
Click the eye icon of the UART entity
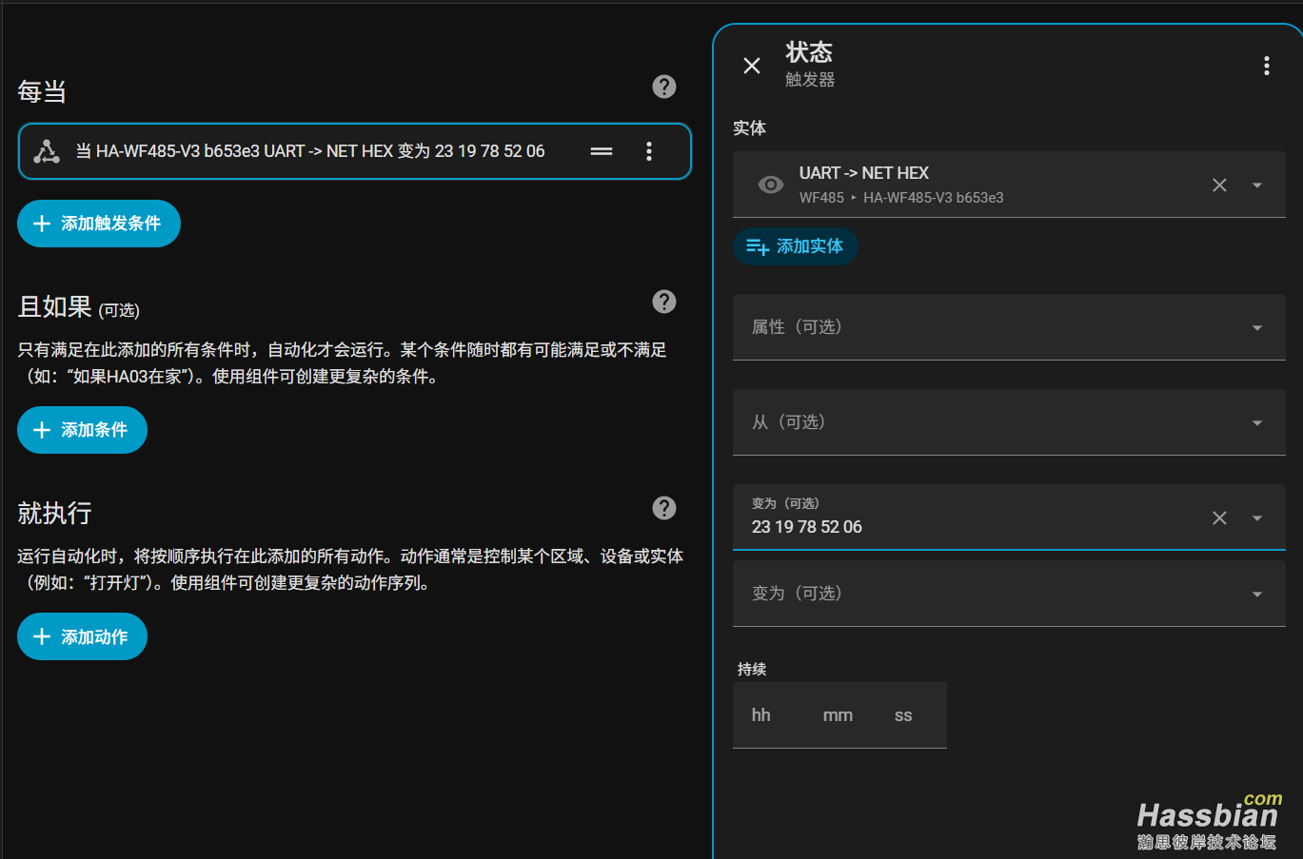tap(770, 185)
